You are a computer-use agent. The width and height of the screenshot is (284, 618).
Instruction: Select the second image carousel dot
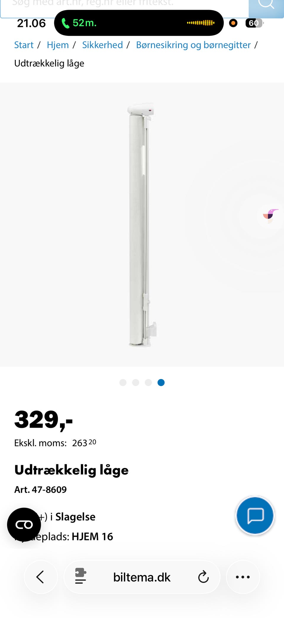[x=135, y=383]
